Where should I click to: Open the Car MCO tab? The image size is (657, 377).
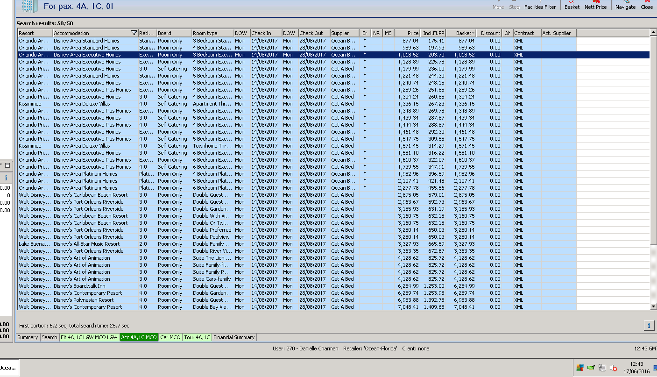click(170, 337)
